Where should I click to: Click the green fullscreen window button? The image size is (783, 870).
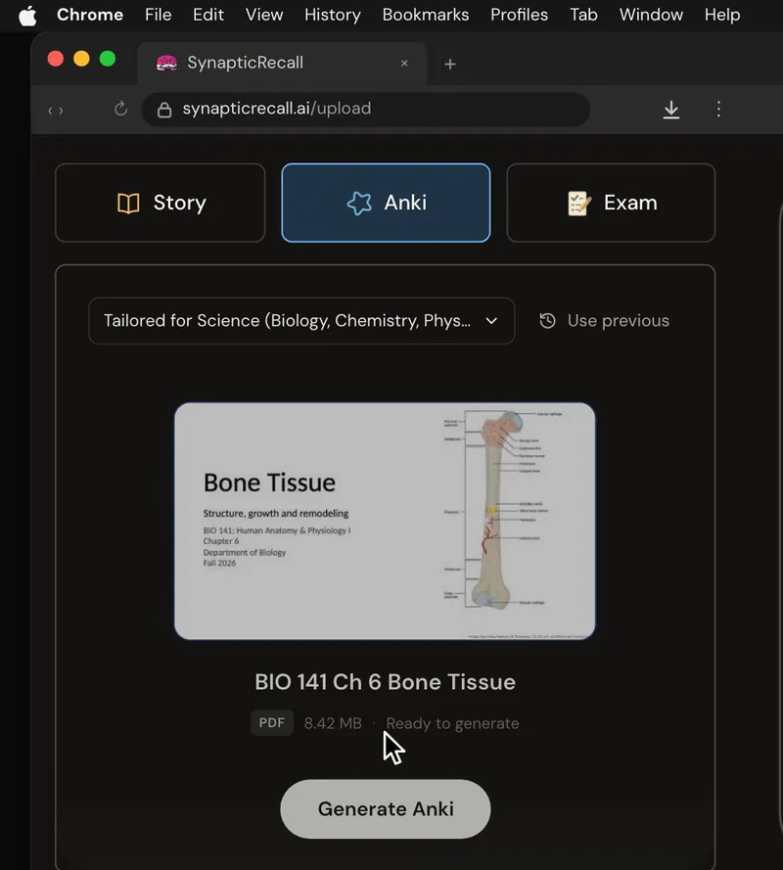tap(108, 59)
